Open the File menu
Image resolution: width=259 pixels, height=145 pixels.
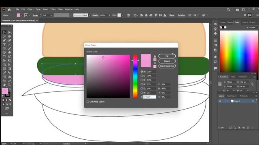point(17,9)
